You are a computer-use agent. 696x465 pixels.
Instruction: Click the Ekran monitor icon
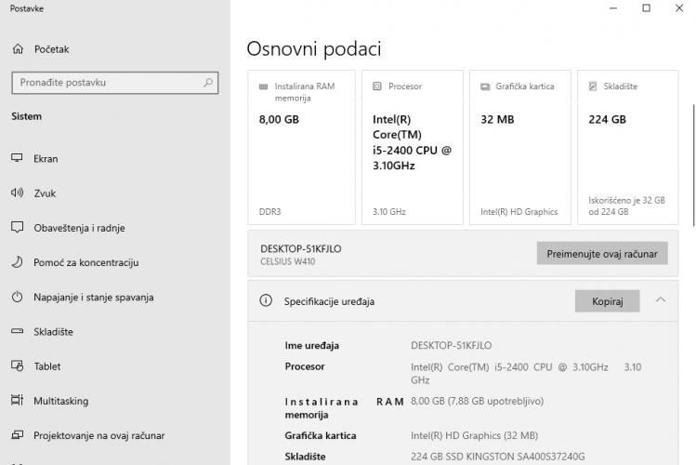click(17, 158)
